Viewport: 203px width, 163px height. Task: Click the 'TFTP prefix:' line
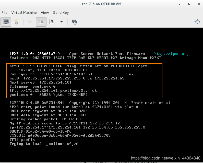(23, 140)
